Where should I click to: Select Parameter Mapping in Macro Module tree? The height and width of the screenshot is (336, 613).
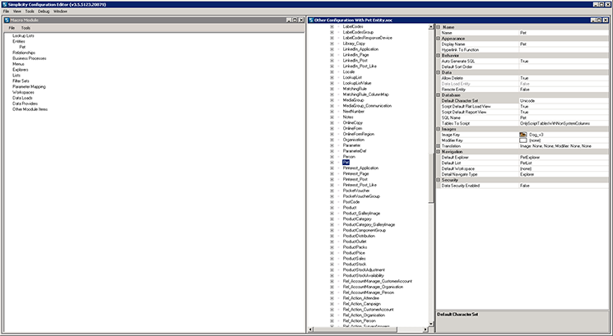pos(29,86)
